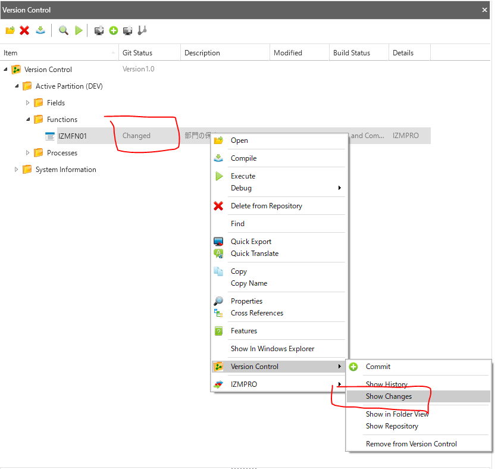The width and height of the screenshot is (501, 469).
Task: Expand the Fields folder
Action: [27, 102]
